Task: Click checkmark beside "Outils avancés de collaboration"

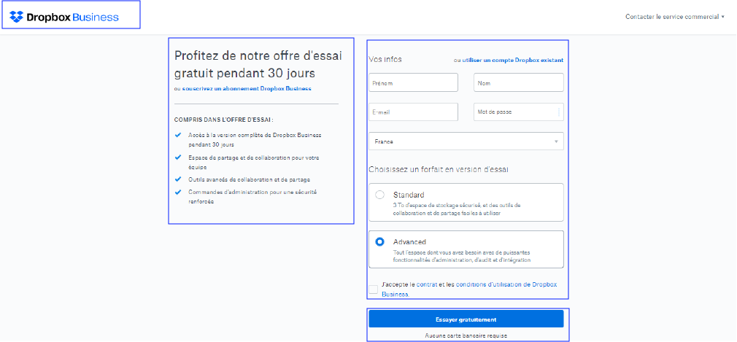Action: coord(178,179)
